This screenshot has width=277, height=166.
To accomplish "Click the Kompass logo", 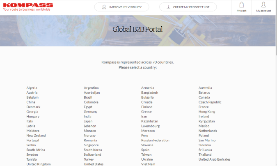I will click(x=28, y=7).
